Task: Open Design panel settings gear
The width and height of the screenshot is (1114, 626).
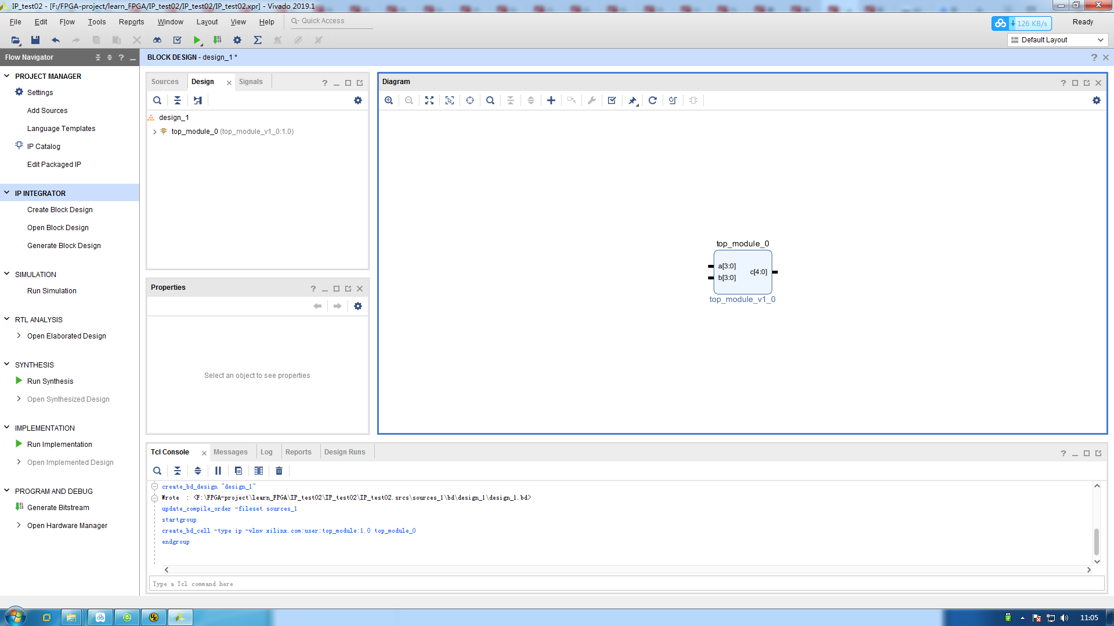Action: click(x=358, y=100)
